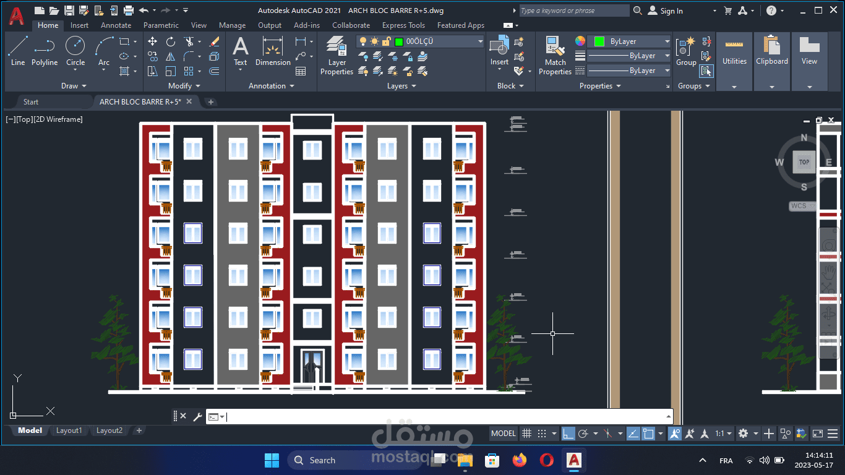The image size is (845, 475).
Task: Toggle Object snap tracking
Action: point(633,434)
